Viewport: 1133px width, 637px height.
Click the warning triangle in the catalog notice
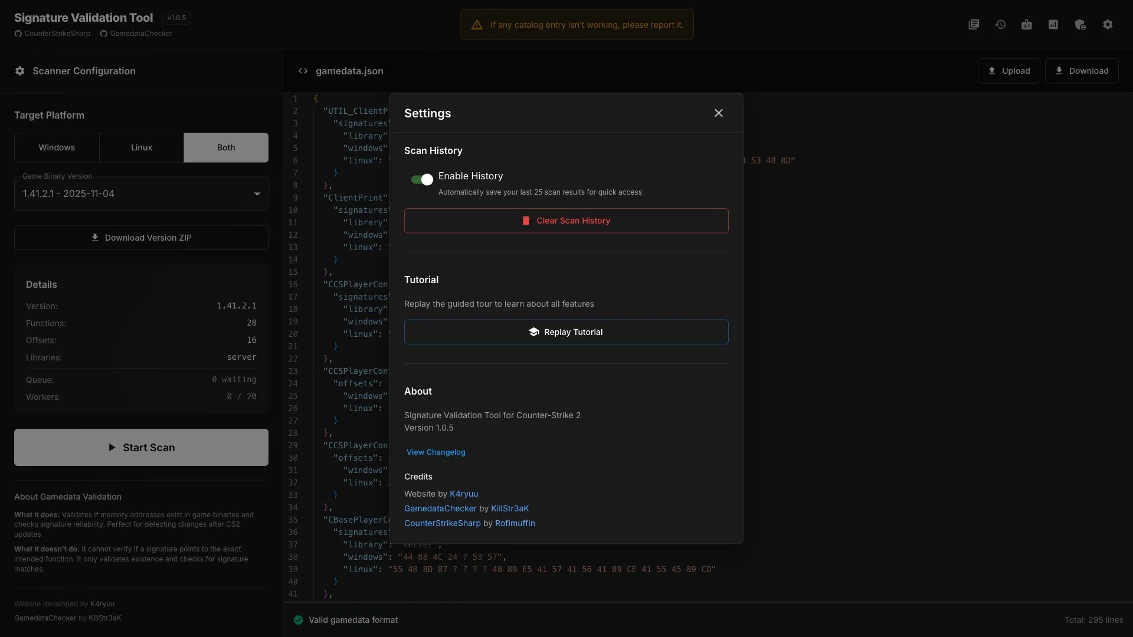point(477,25)
